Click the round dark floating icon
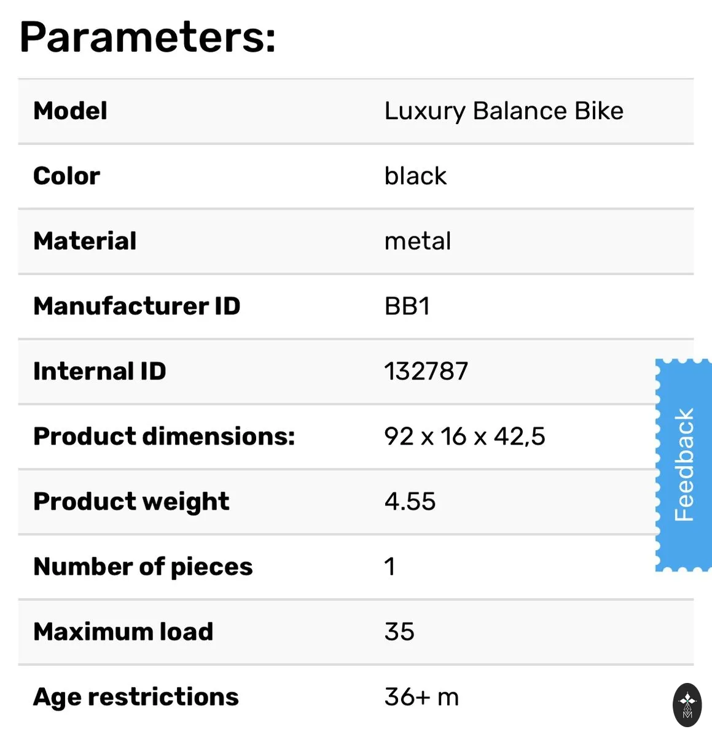Viewport: 712px width, 737px height. (687, 704)
